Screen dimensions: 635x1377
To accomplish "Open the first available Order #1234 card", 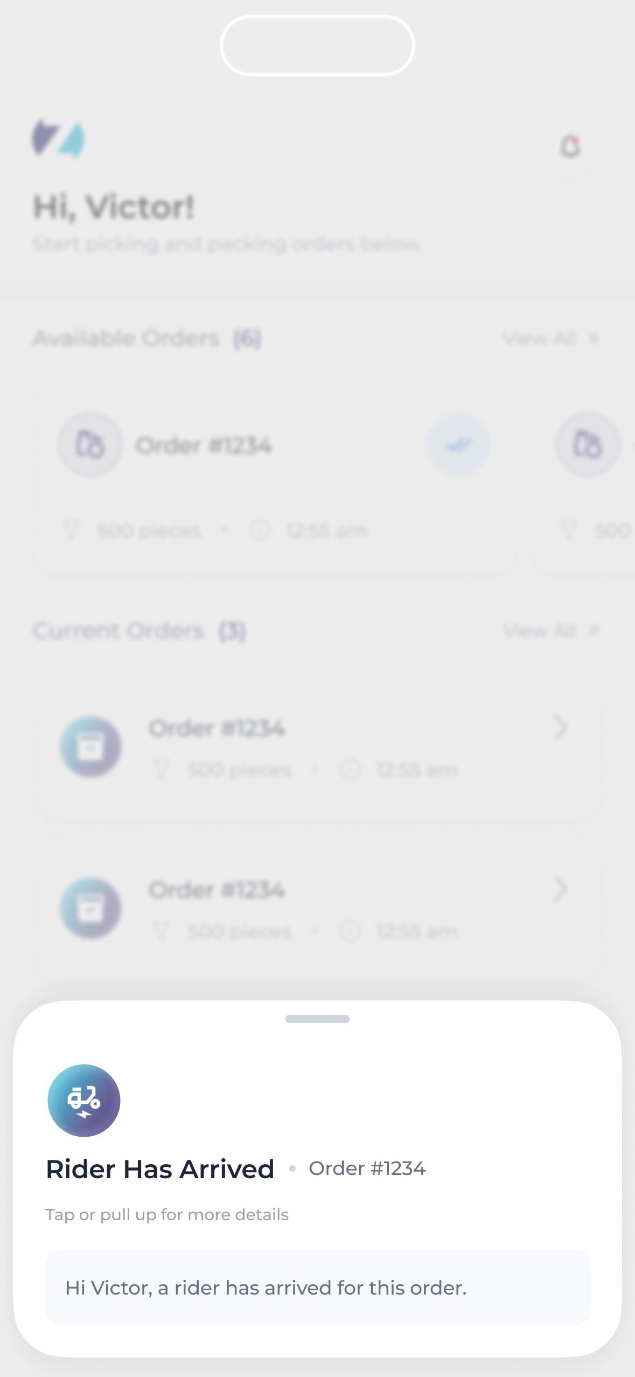I will coord(275,479).
